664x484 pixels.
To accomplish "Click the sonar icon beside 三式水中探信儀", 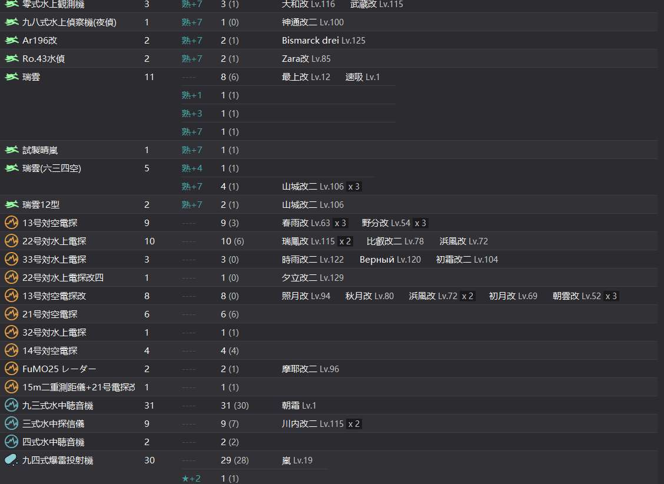I will 11,423.
